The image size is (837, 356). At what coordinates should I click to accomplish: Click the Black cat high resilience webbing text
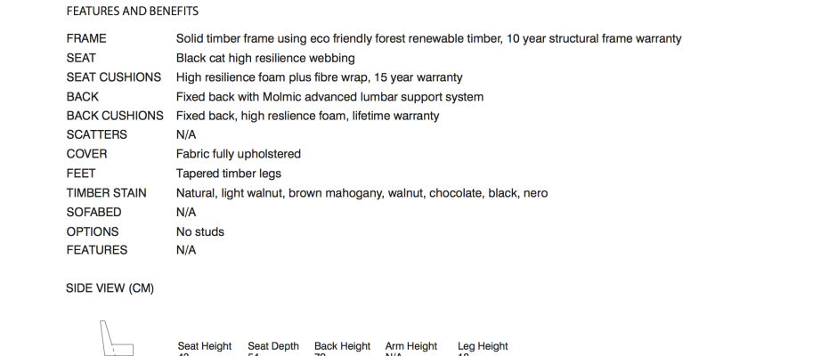[x=265, y=59]
